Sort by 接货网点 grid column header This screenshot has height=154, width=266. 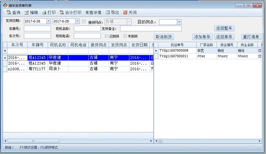click(99, 45)
